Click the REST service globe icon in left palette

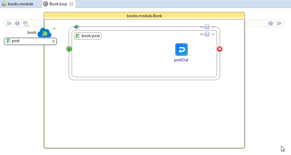(26, 23)
